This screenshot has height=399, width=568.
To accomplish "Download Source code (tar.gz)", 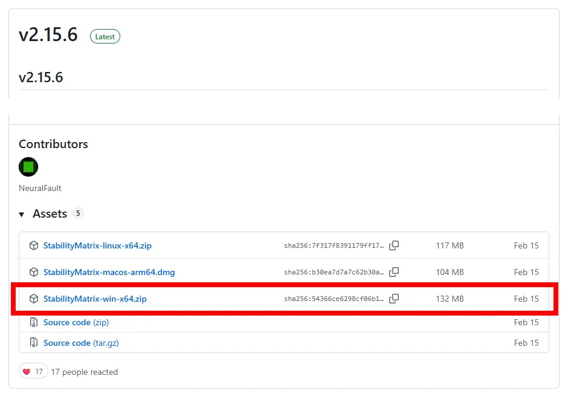I will pos(81,343).
